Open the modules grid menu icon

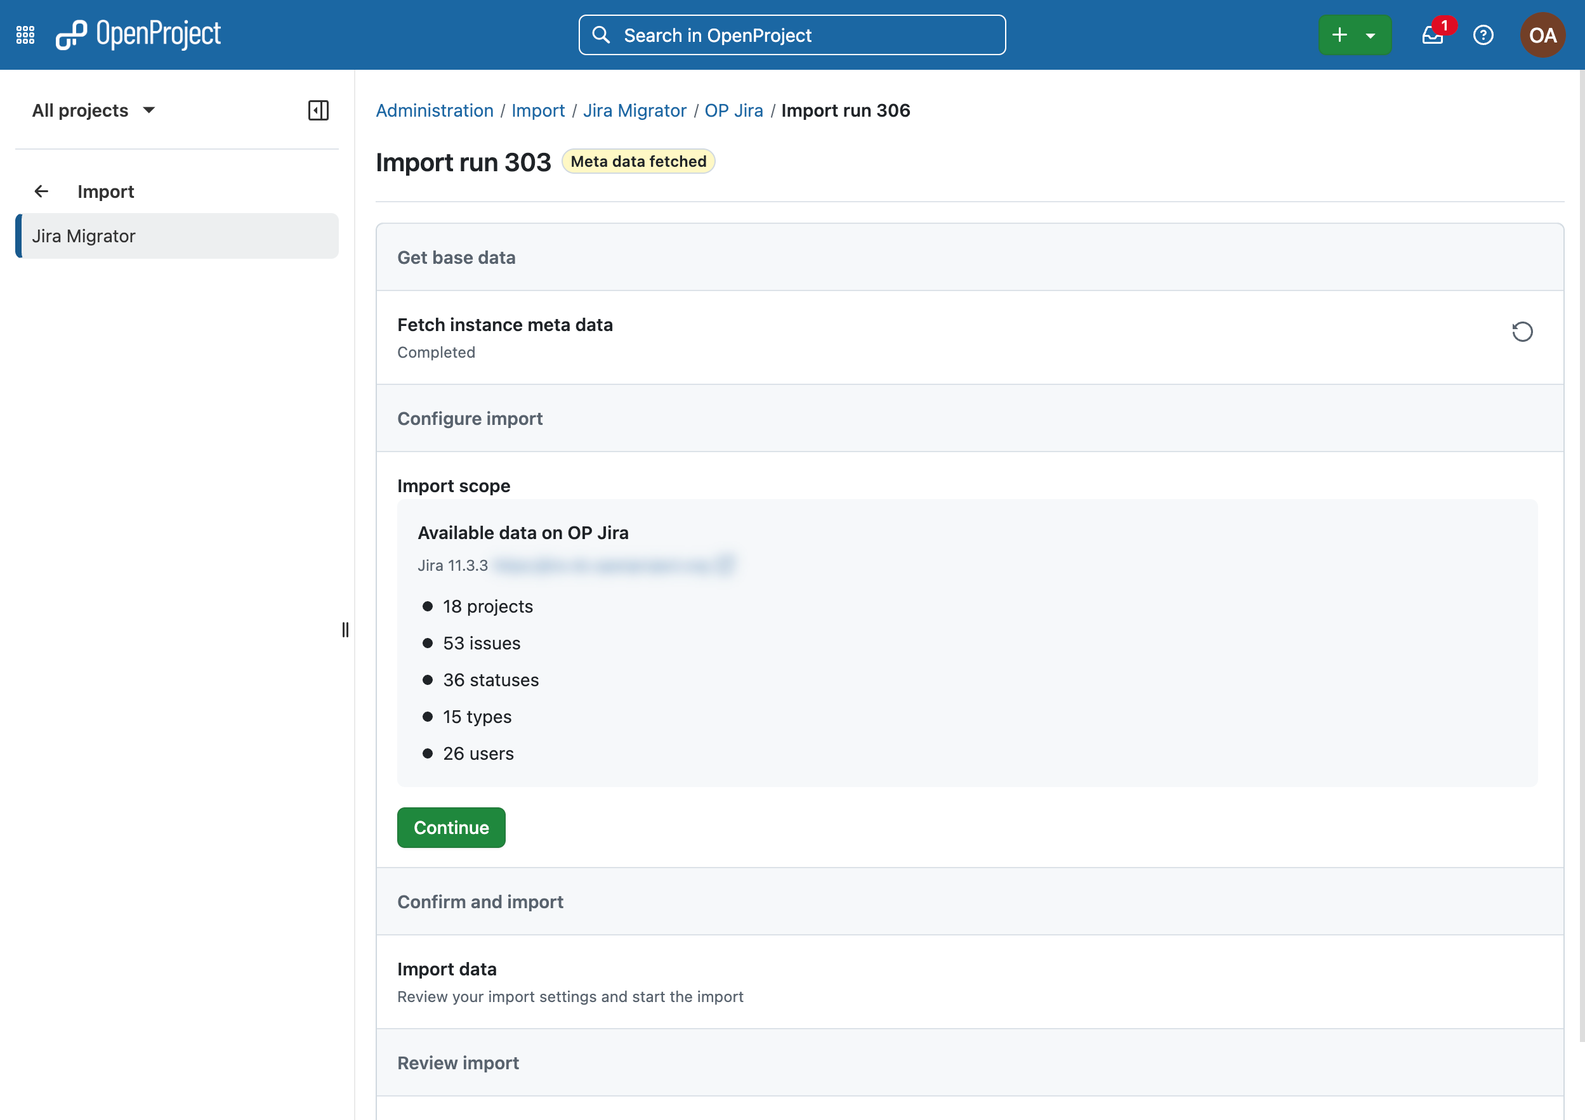click(25, 35)
